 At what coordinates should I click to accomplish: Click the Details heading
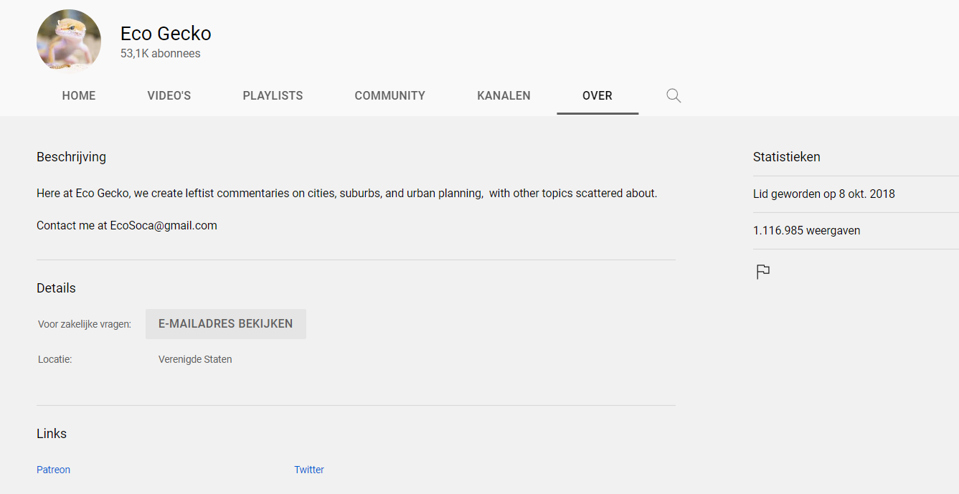tap(56, 288)
